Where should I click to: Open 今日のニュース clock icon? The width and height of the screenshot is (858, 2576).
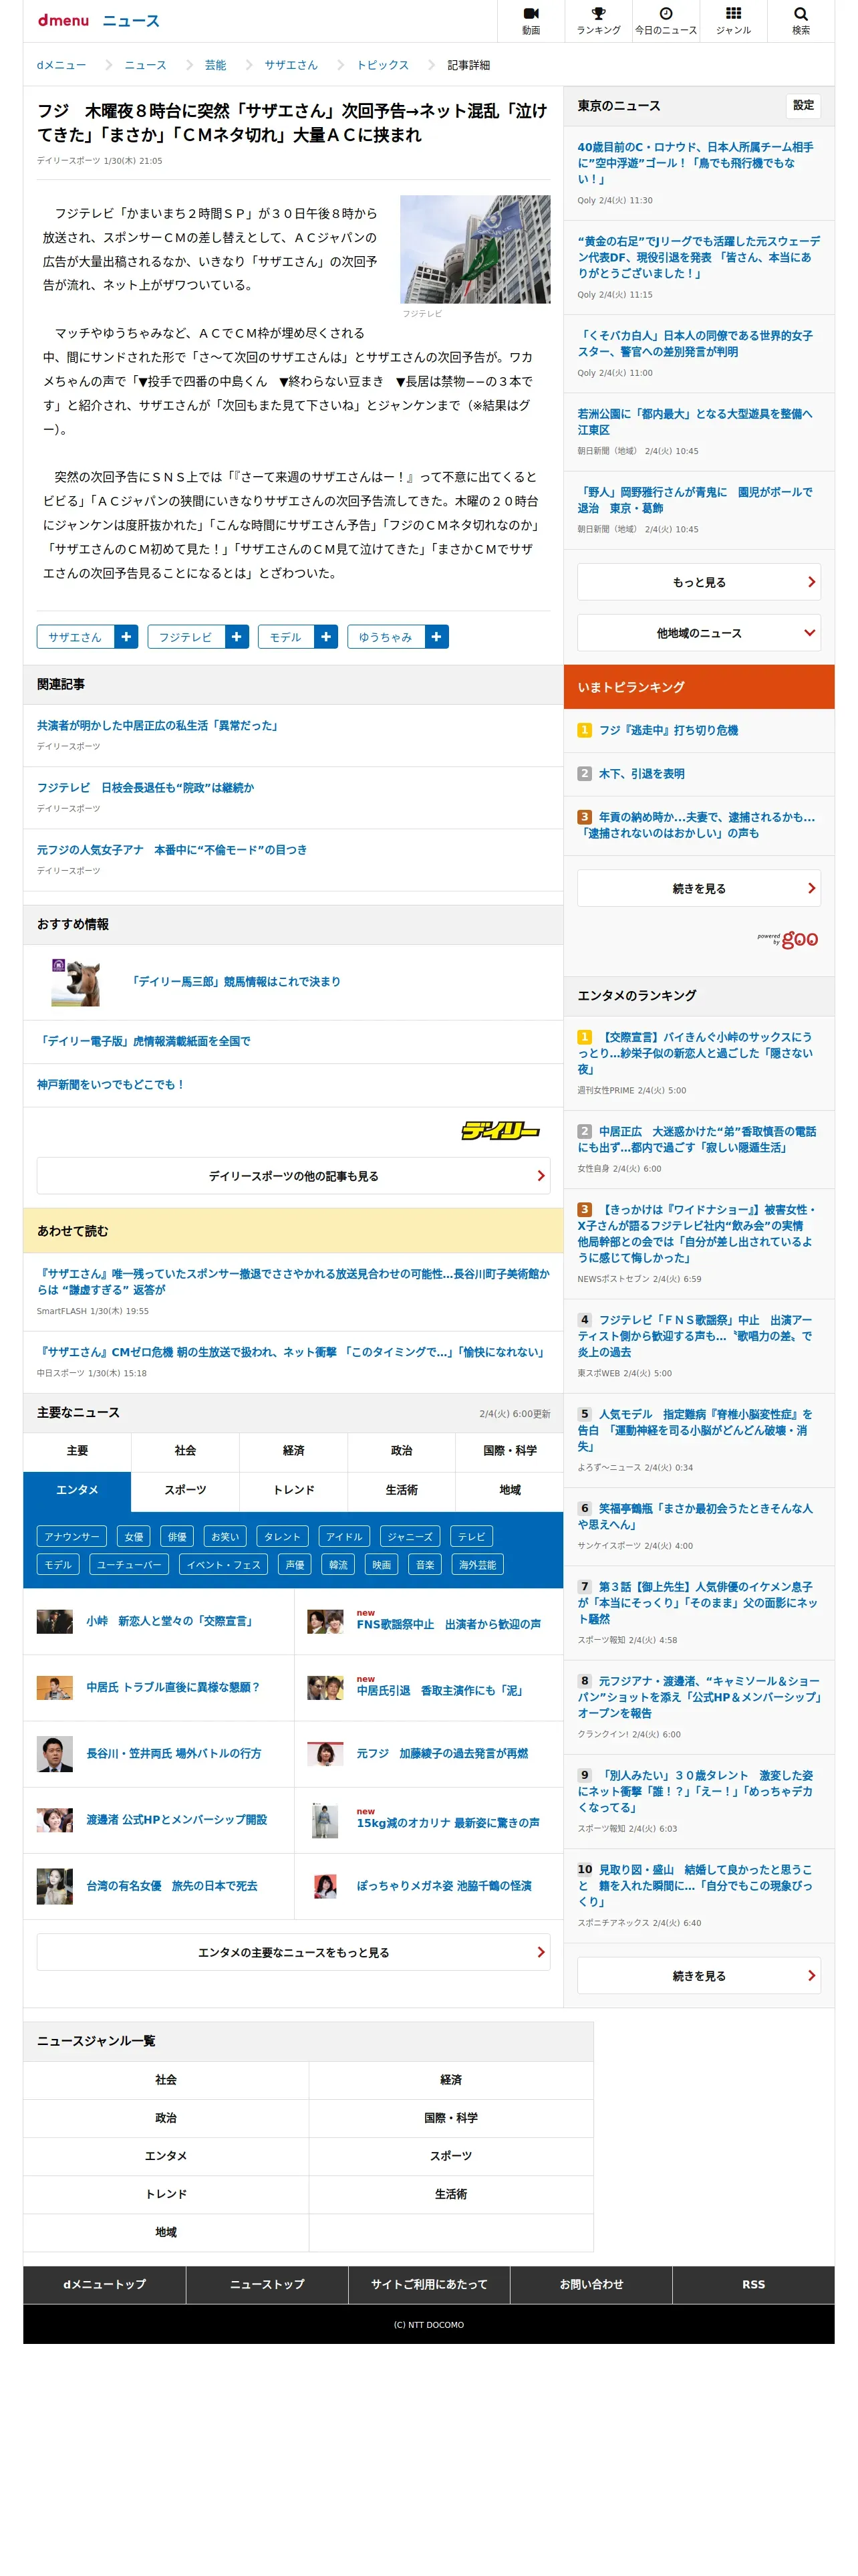coord(666,20)
